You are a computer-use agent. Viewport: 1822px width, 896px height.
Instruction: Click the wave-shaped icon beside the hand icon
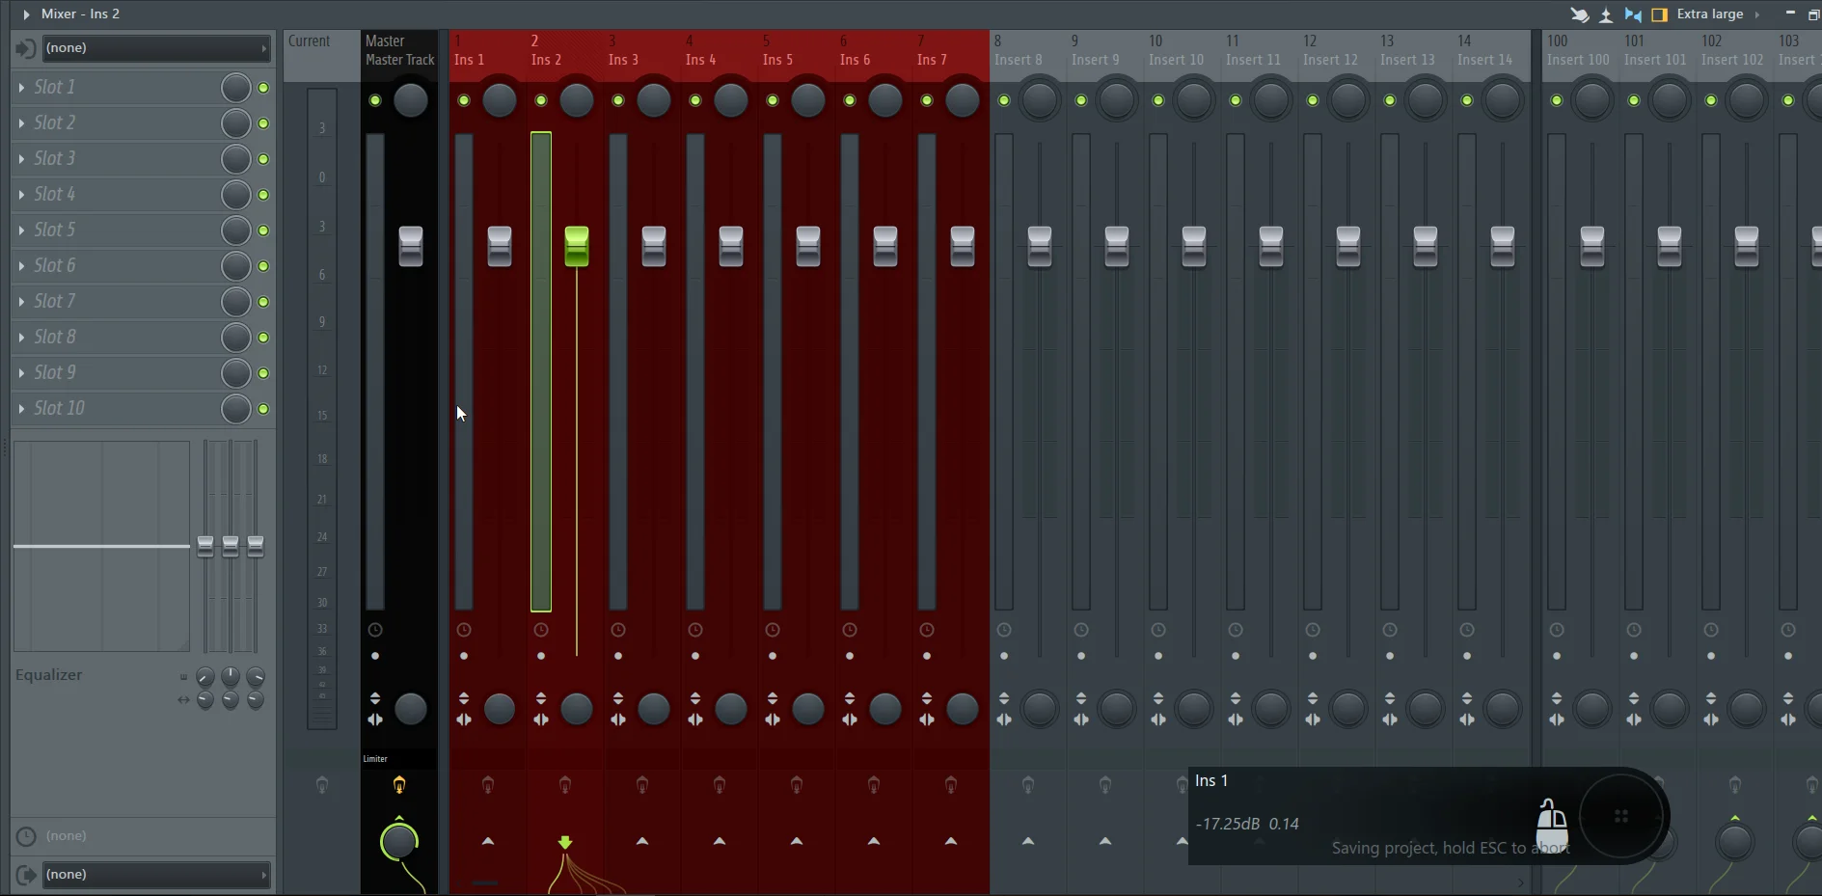click(x=1606, y=14)
